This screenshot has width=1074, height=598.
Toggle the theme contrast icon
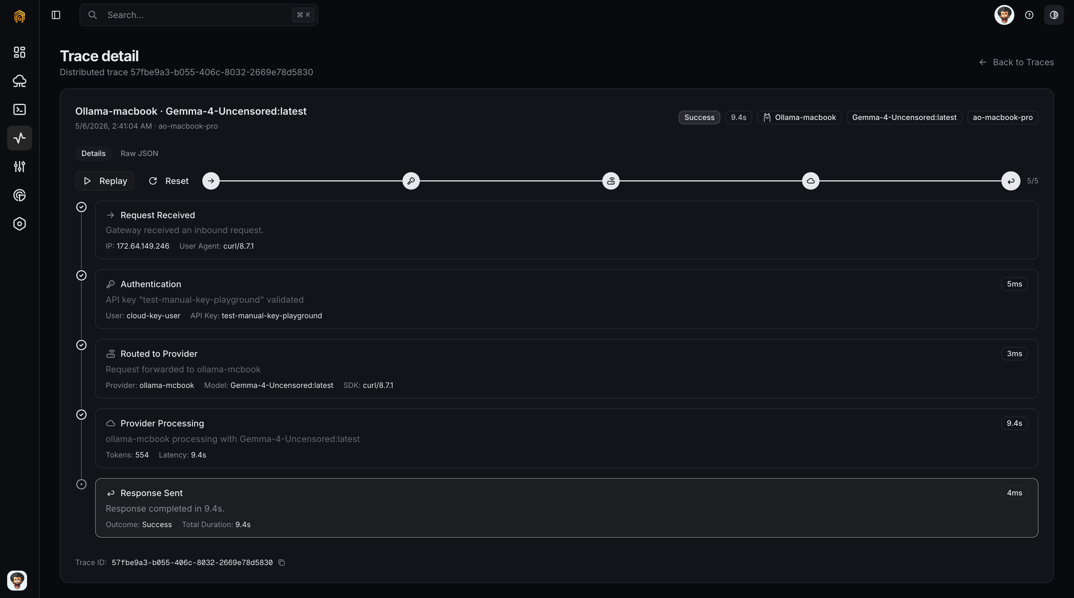[1053, 15]
